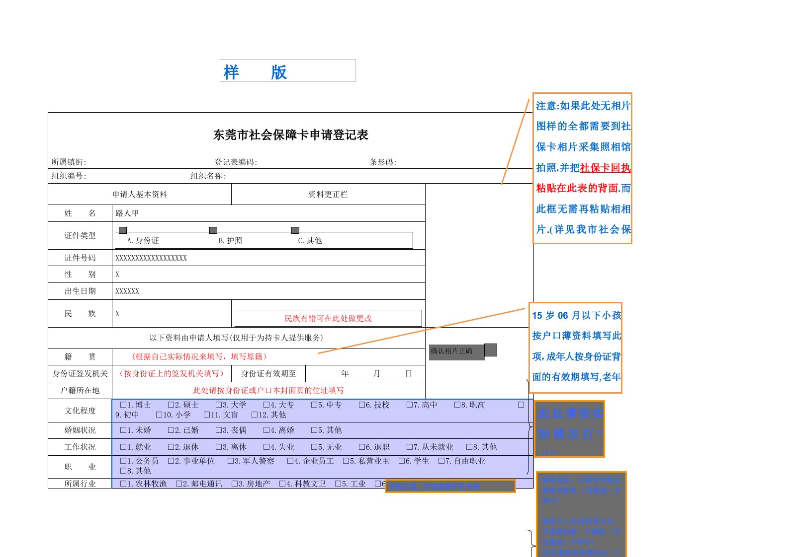Check industry 5.工业
The image size is (789, 557).
(x=338, y=484)
